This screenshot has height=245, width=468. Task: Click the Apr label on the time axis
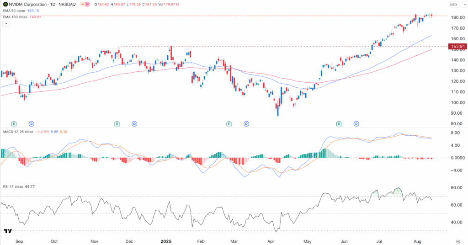point(271,241)
